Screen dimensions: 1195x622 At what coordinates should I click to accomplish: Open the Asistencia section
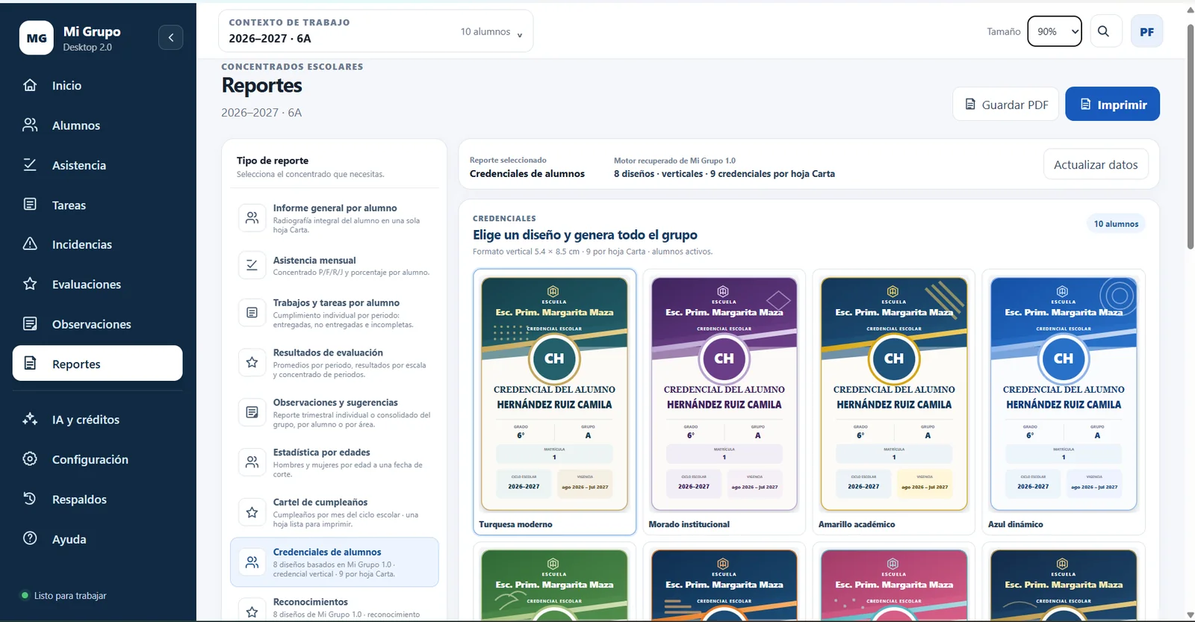point(97,165)
